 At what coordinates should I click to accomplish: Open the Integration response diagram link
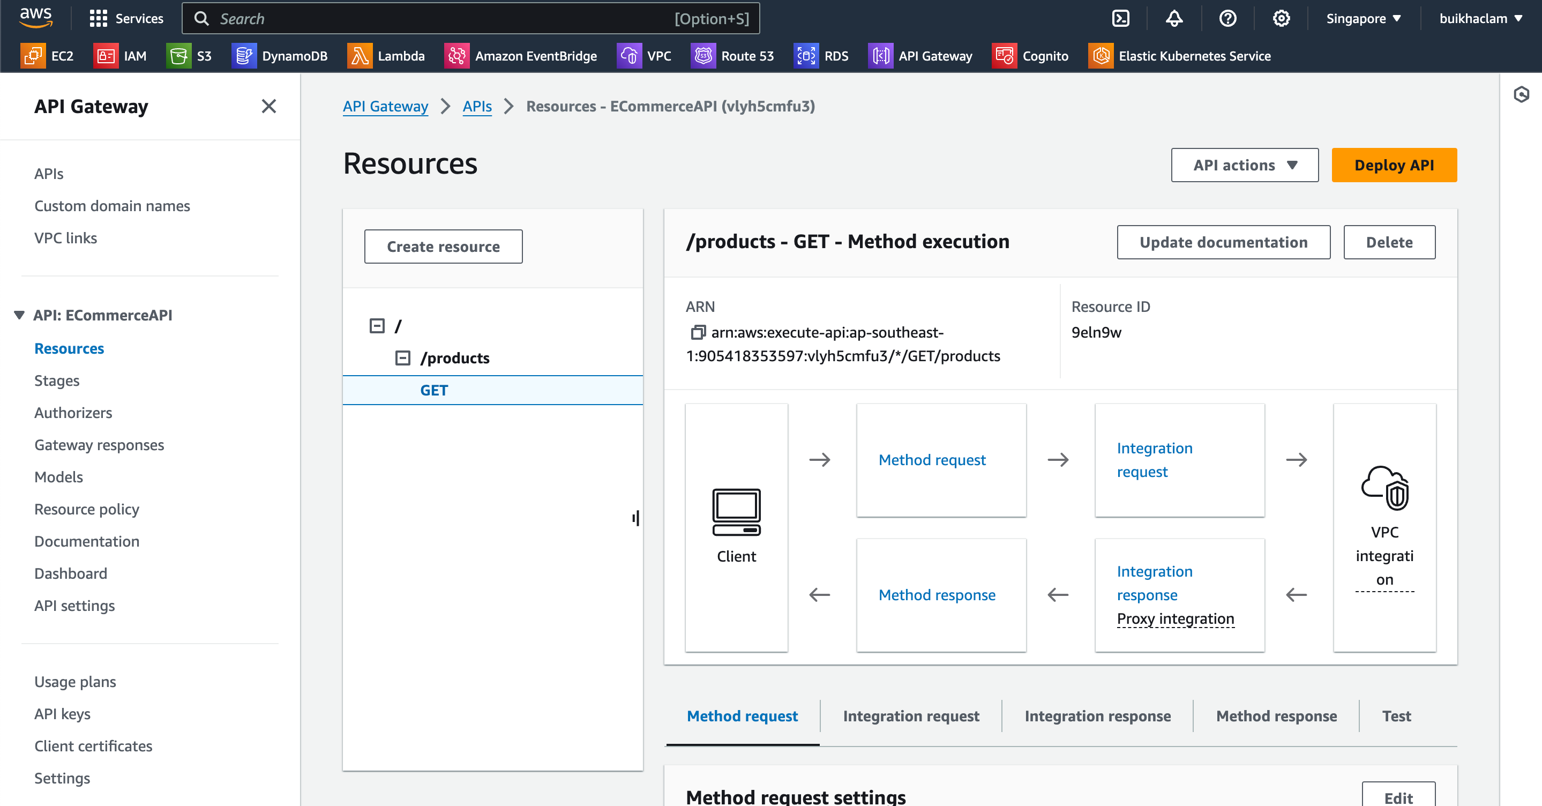(x=1155, y=583)
